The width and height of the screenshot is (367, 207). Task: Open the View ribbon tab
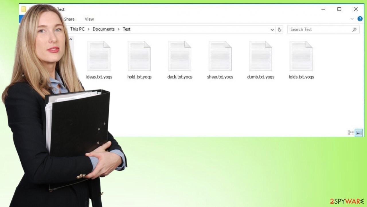click(x=89, y=19)
